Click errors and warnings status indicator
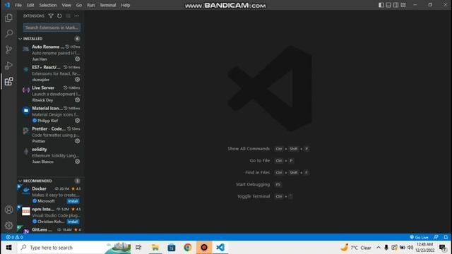The image size is (452, 254). click(14, 237)
